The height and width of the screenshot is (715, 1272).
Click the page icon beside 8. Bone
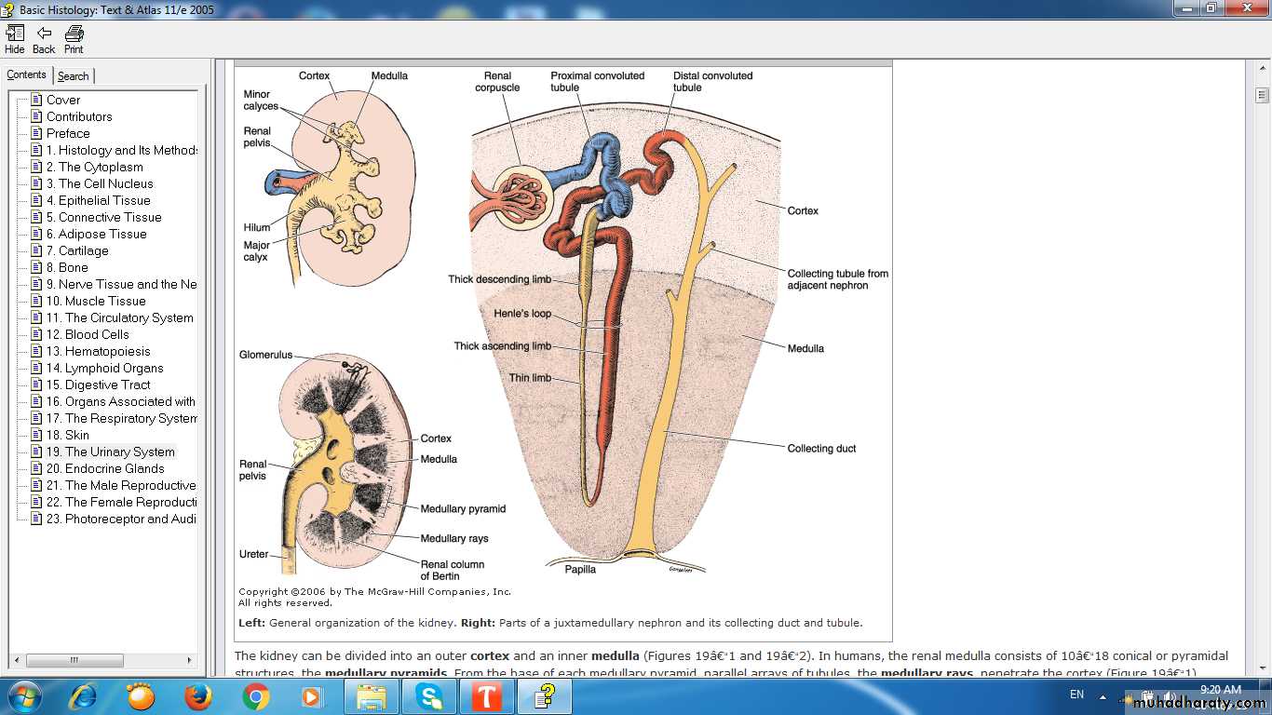[x=36, y=267]
